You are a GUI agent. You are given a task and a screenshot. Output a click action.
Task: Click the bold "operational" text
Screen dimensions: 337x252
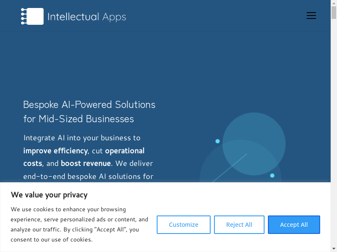coord(125,150)
